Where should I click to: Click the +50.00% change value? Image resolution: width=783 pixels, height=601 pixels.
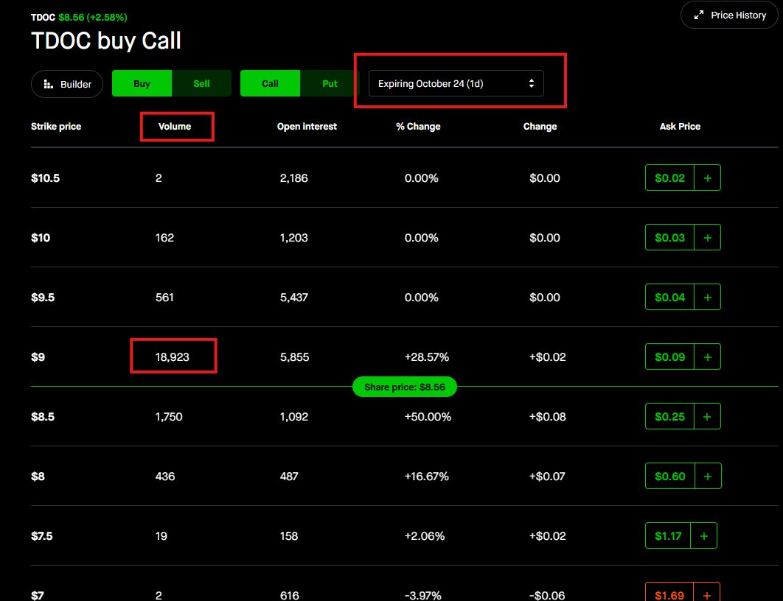428,416
